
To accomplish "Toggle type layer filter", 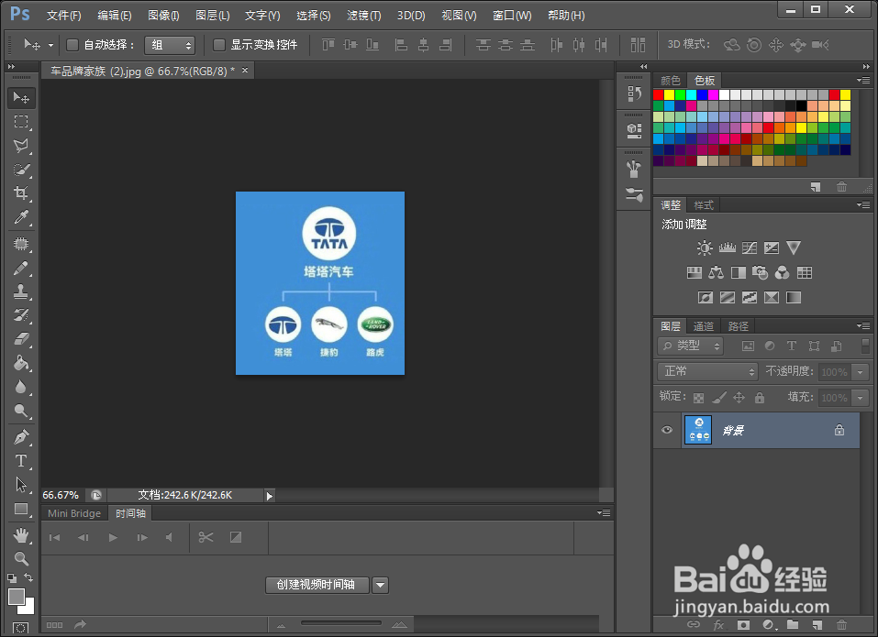I will (x=791, y=346).
